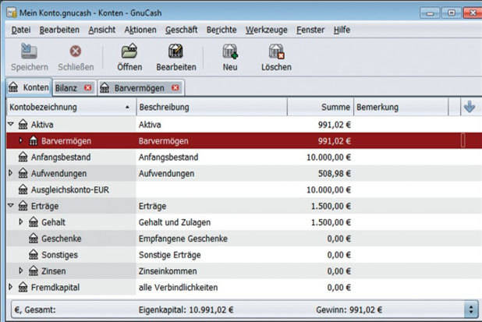Click 'Eigenkapital: 10.991,02 €' in summary bar
482x322 pixels.
point(186,310)
